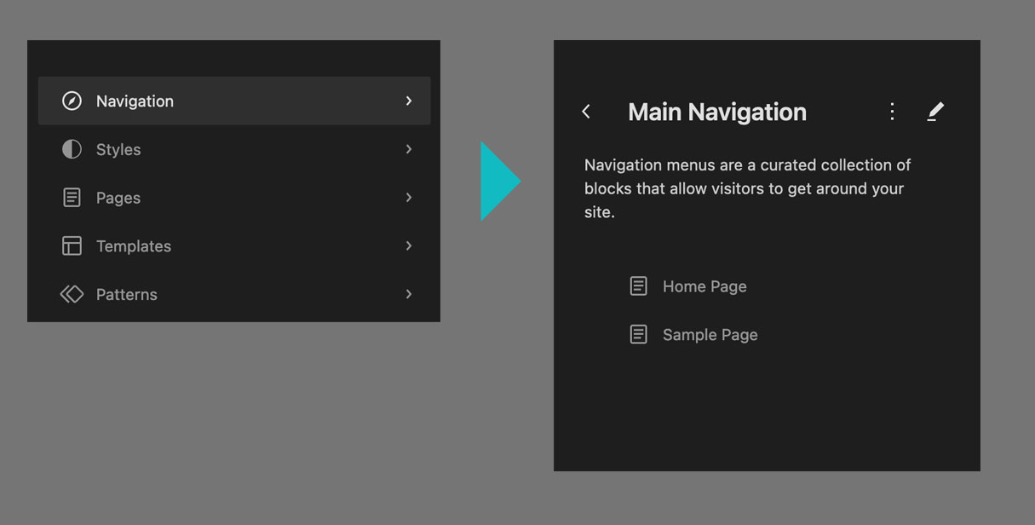Open the Home Page navigation item
This screenshot has height=525, width=1035.
pyautogui.click(x=704, y=286)
